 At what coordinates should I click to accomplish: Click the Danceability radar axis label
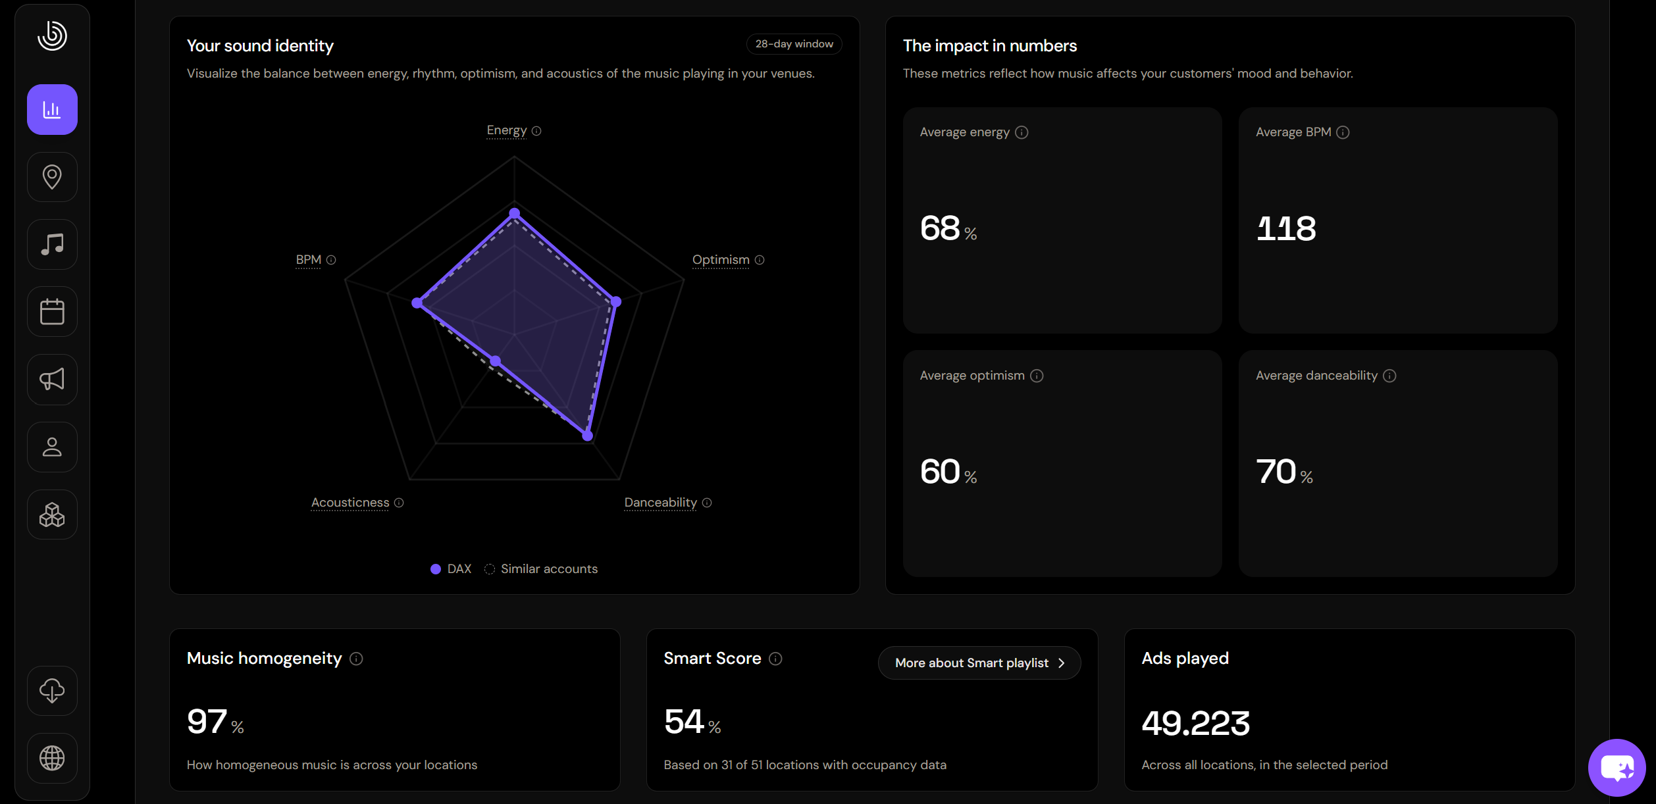(x=660, y=503)
